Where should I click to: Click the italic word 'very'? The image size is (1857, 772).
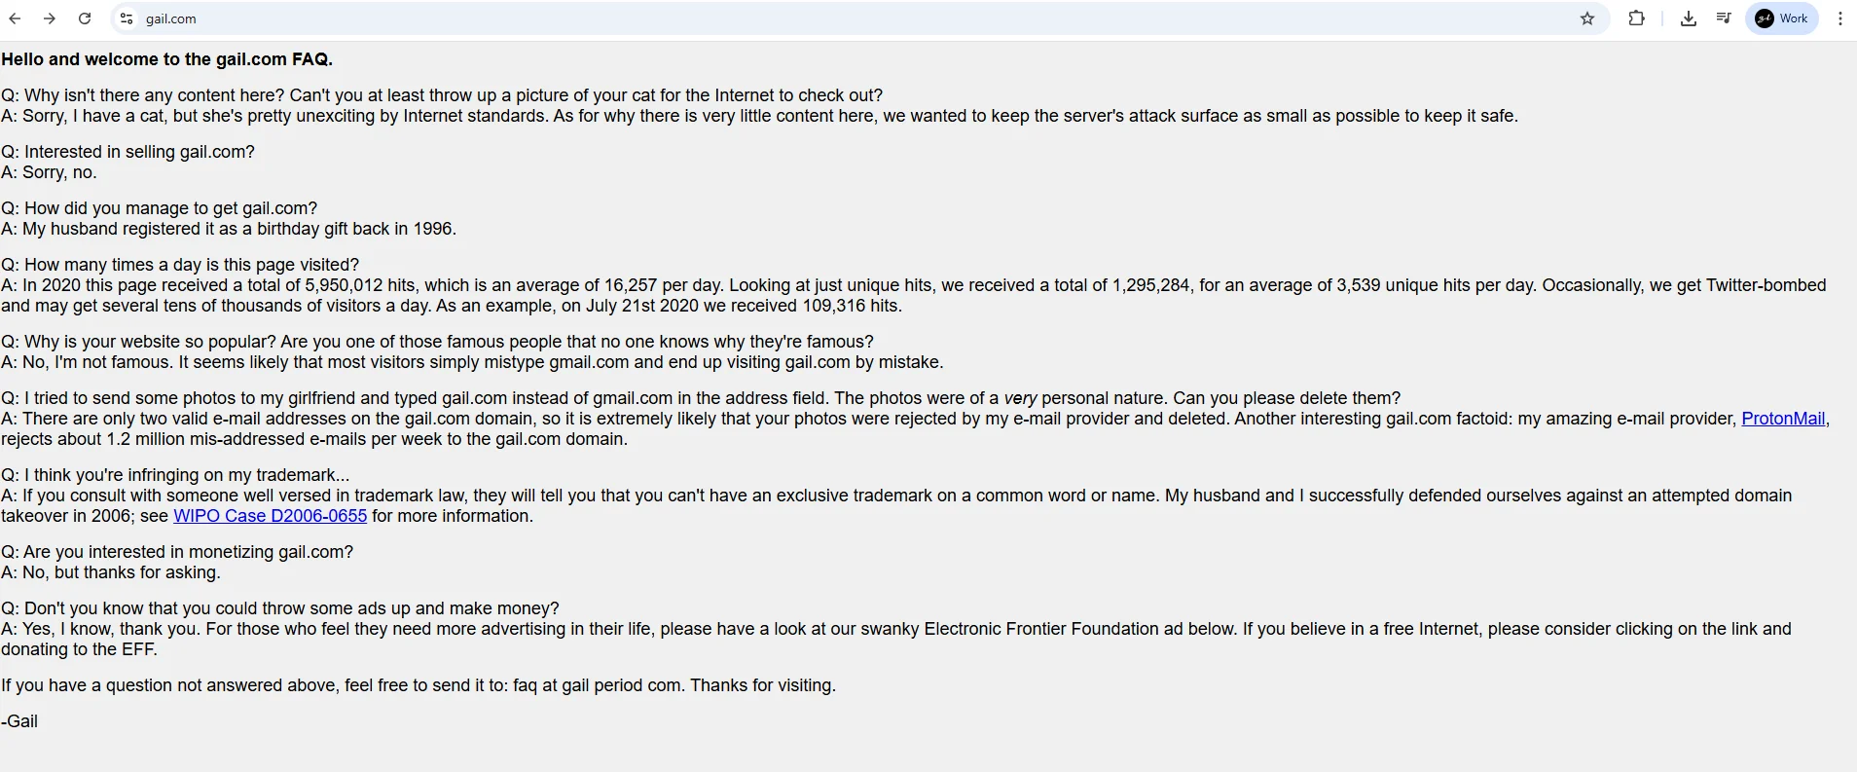(1020, 398)
